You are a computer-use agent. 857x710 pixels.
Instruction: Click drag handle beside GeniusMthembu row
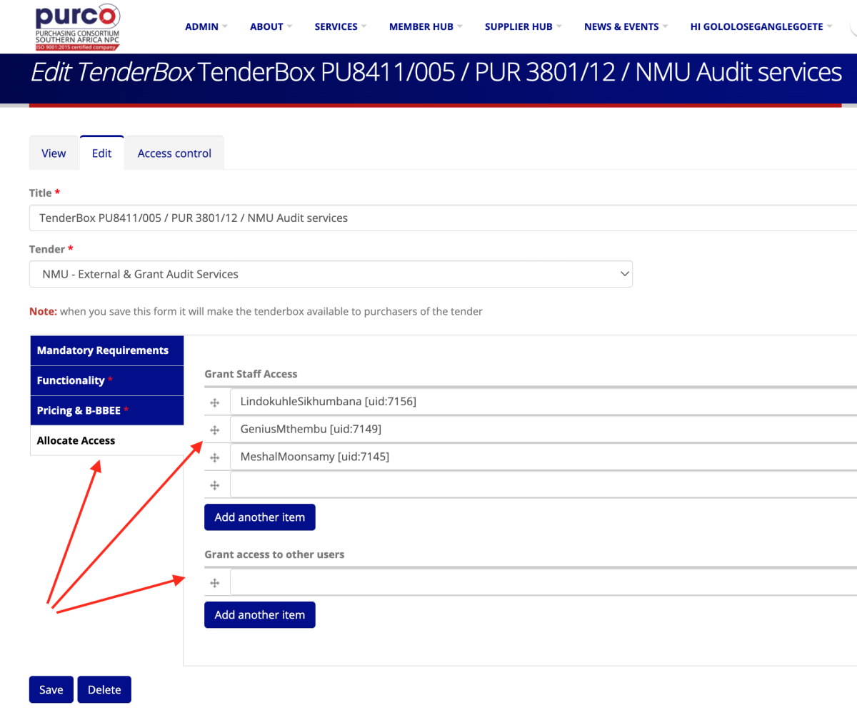tap(214, 430)
